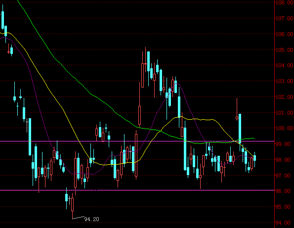Click the 100.00 price axis label
The image size is (294, 228).
click(285, 128)
